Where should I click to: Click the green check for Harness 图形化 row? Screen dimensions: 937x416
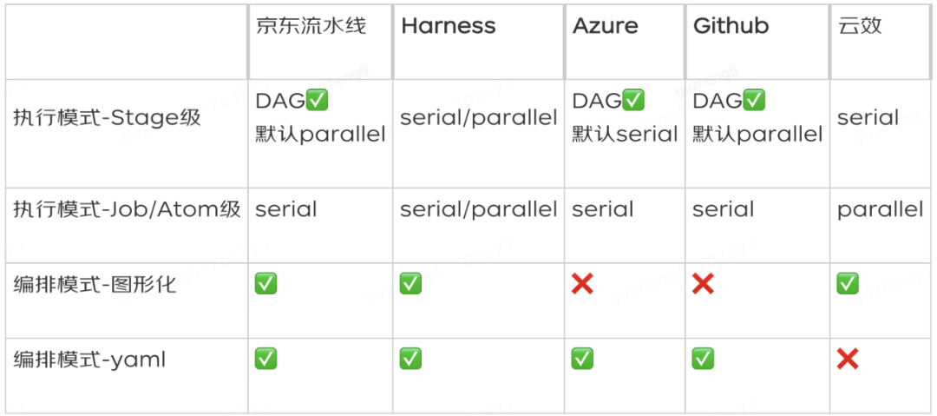pyautogui.click(x=410, y=284)
